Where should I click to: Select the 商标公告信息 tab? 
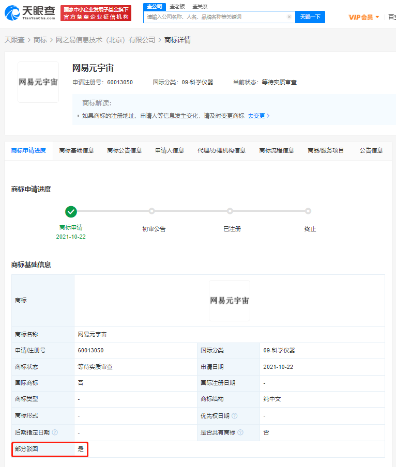click(125, 151)
